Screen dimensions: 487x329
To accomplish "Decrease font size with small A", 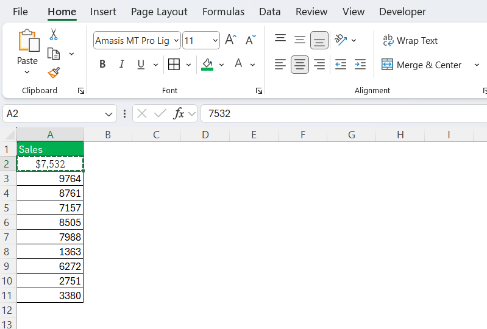I will tap(251, 40).
